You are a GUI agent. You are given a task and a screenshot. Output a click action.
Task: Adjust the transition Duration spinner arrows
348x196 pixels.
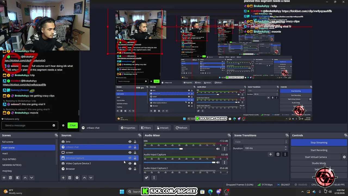click(x=285, y=148)
